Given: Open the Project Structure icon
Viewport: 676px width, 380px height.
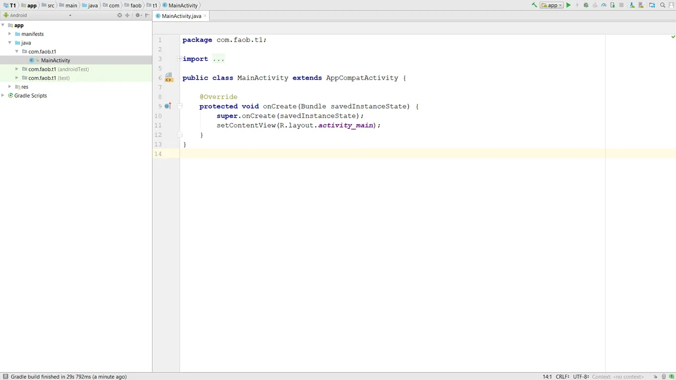Looking at the screenshot, I should [x=652, y=5].
